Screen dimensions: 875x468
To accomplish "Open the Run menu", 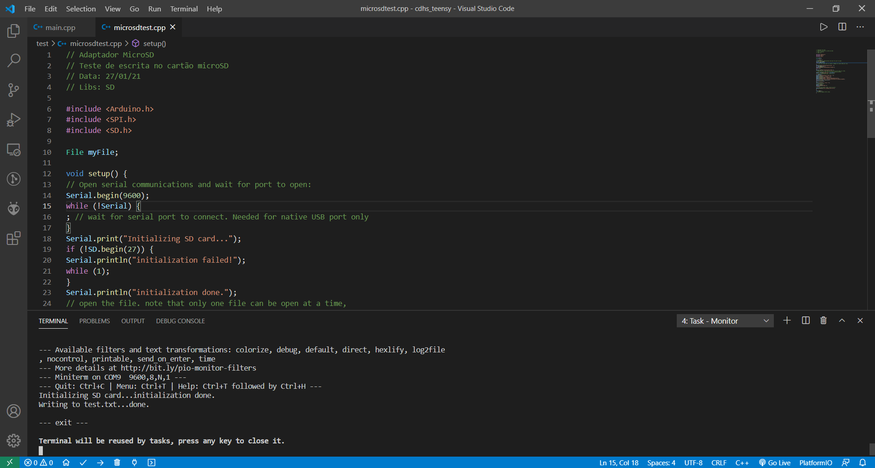I will tap(154, 9).
